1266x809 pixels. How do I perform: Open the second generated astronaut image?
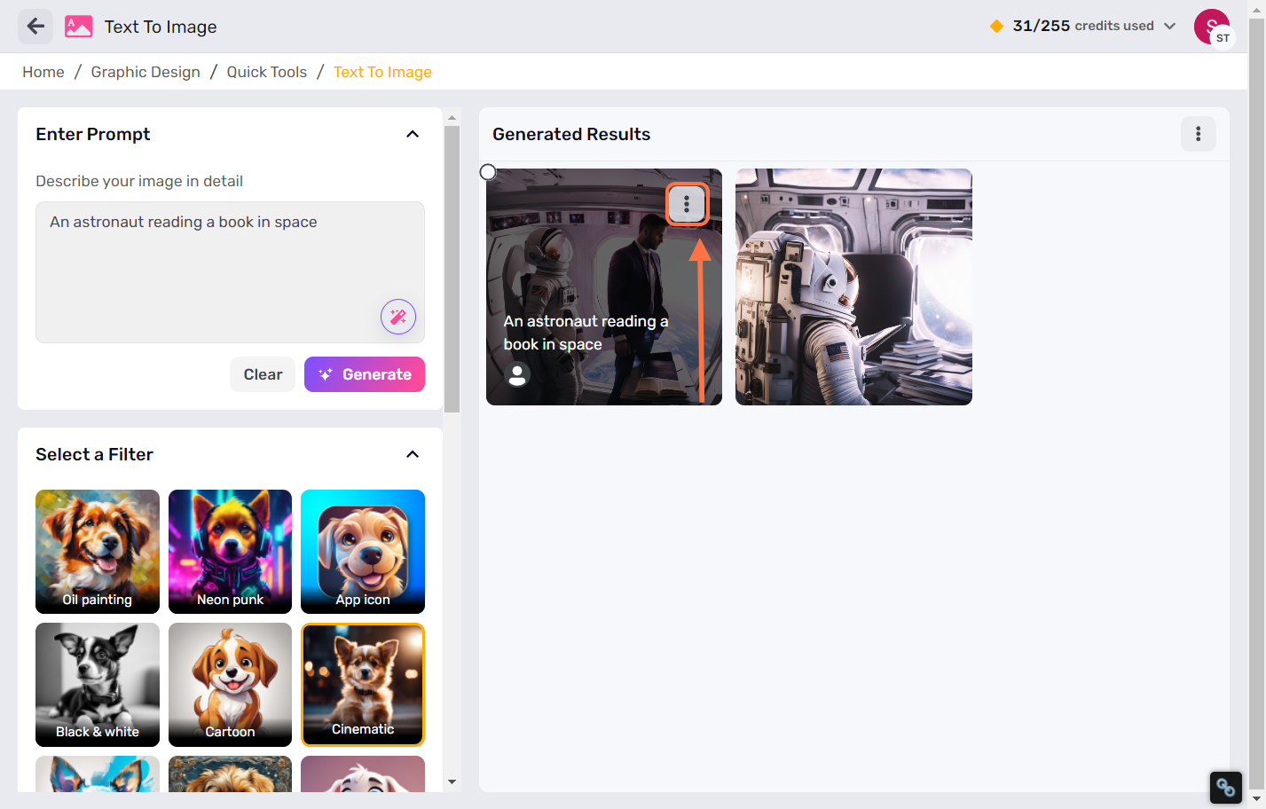[853, 287]
